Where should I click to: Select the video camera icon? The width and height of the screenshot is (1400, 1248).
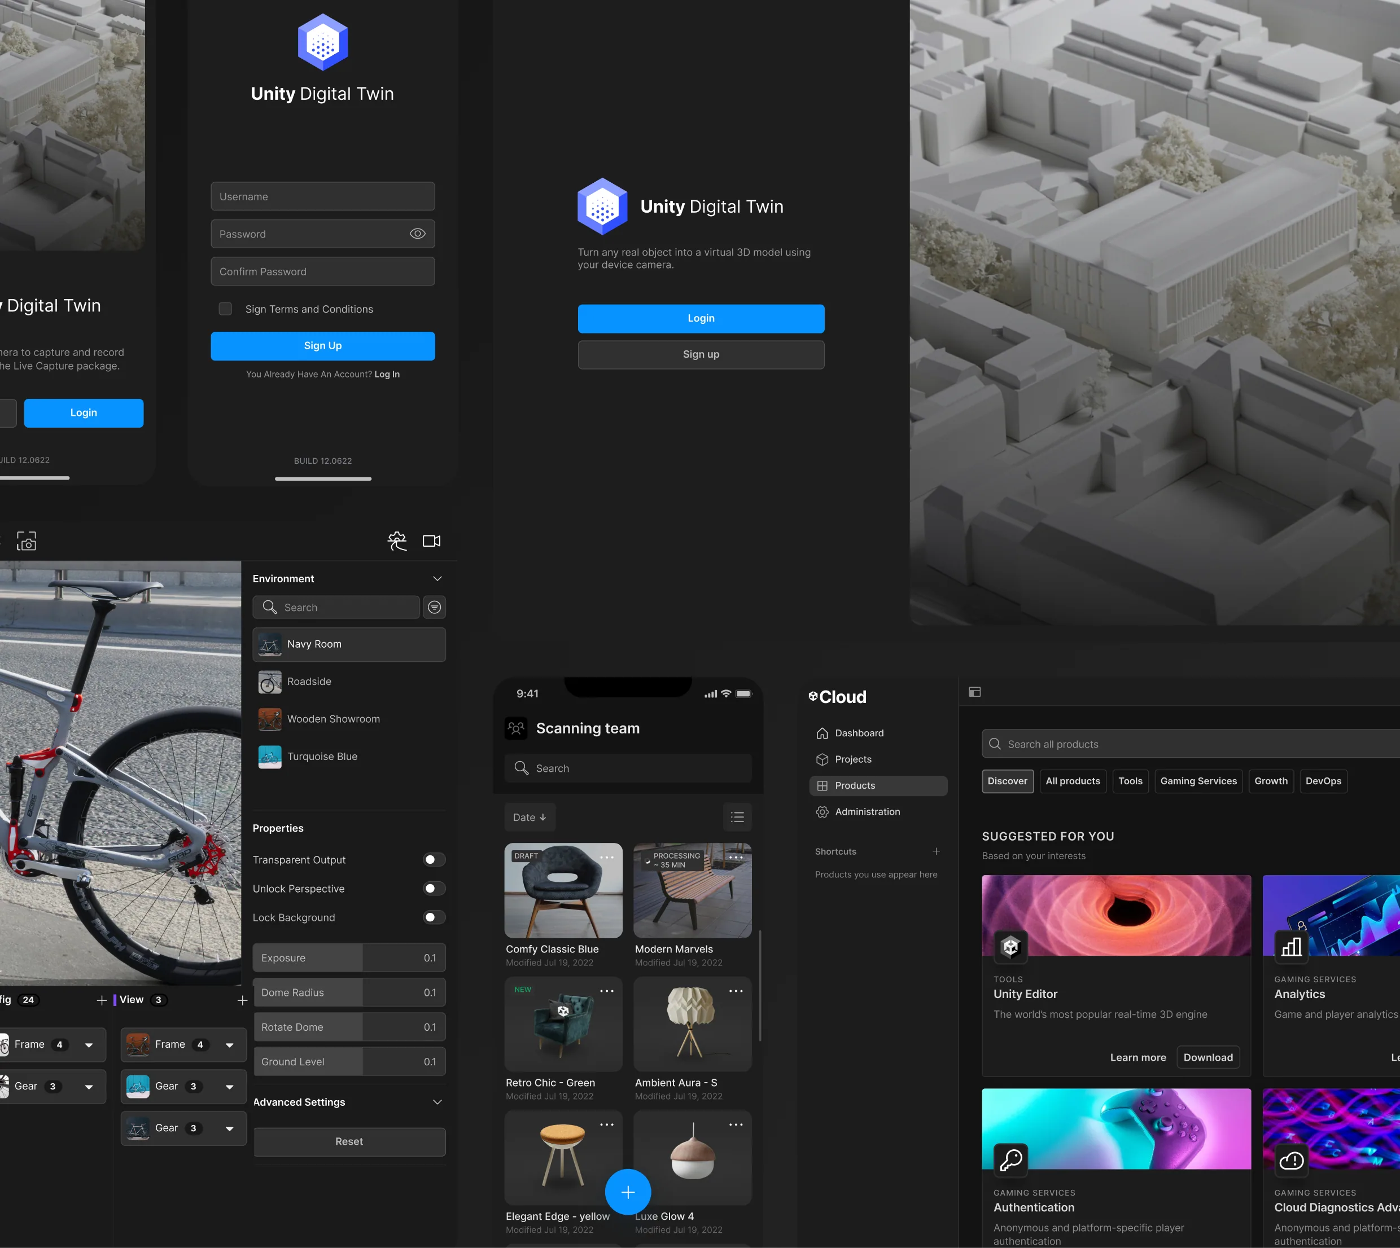(431, 541)
